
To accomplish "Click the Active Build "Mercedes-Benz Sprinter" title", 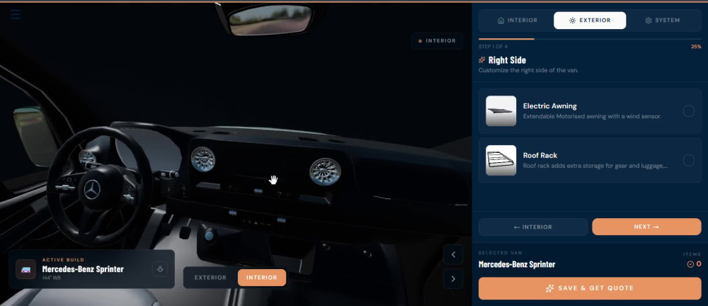I will 83,269.
